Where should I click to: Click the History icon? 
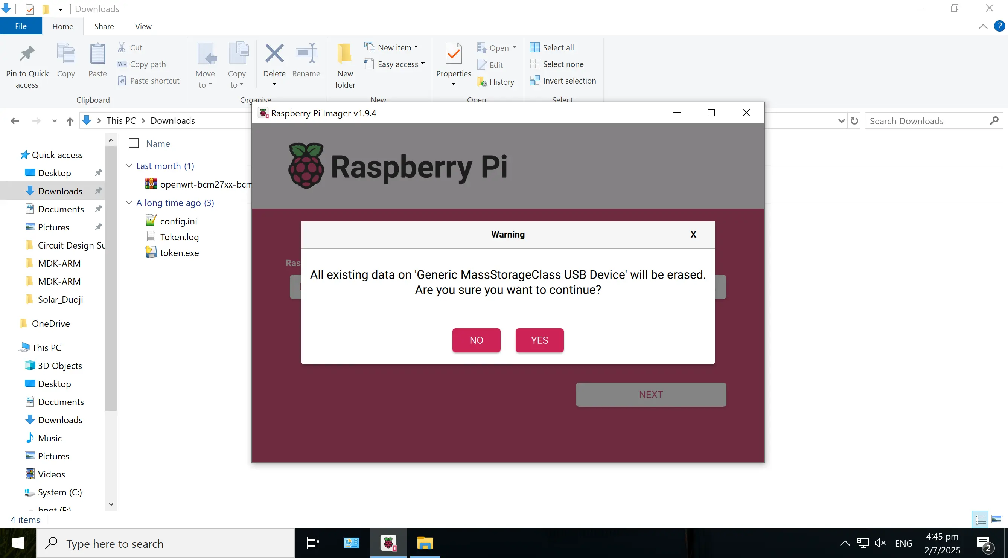coord(482,82)
